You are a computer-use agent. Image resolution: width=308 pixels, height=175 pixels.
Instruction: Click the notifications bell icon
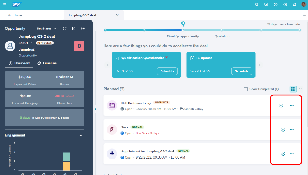[295, 5]
